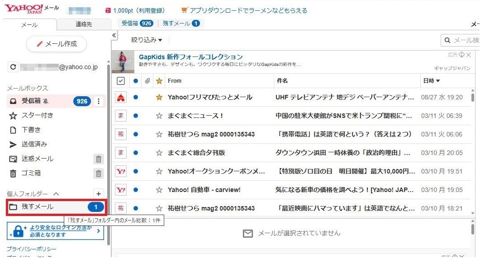Viewport: 480px width, 258px height.
Task: Click the メール作成 compose button
Action: click(x=57, y=44)
